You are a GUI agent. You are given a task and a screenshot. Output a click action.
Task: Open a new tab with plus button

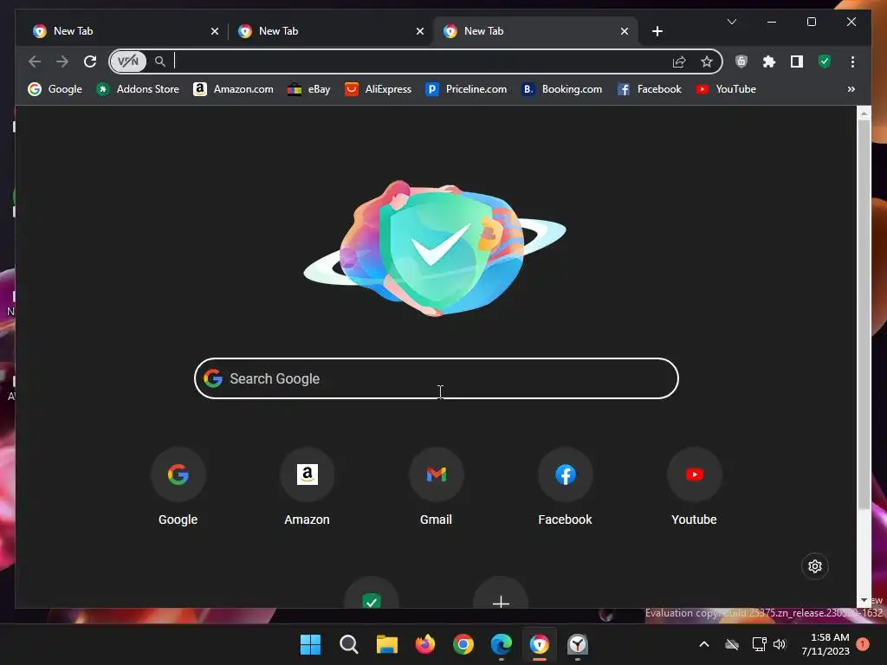[657, 31]
